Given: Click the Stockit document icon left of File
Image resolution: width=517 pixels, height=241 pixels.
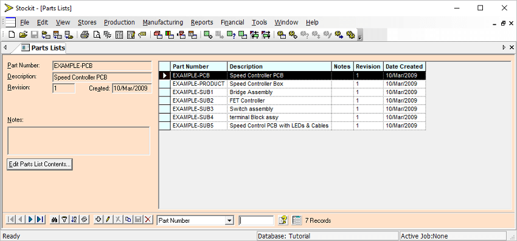Looking at the screenshot, I should [10, 22].
